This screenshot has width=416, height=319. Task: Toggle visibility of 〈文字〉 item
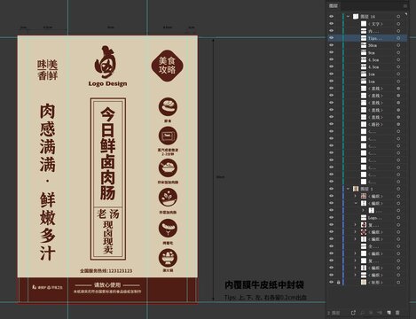coord(332,24)
